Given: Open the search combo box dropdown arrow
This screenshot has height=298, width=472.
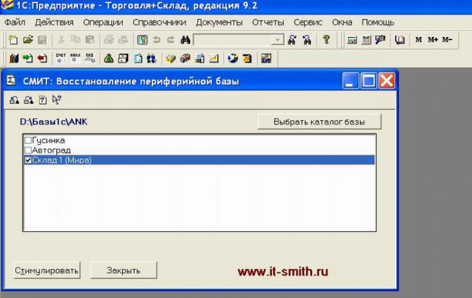Looking at the screenshot, I should click(277, 40).
